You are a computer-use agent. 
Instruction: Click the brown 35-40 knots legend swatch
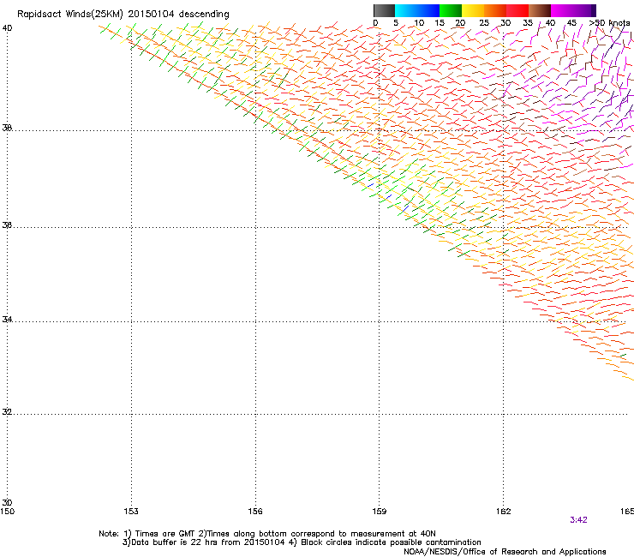pos(540,10)
